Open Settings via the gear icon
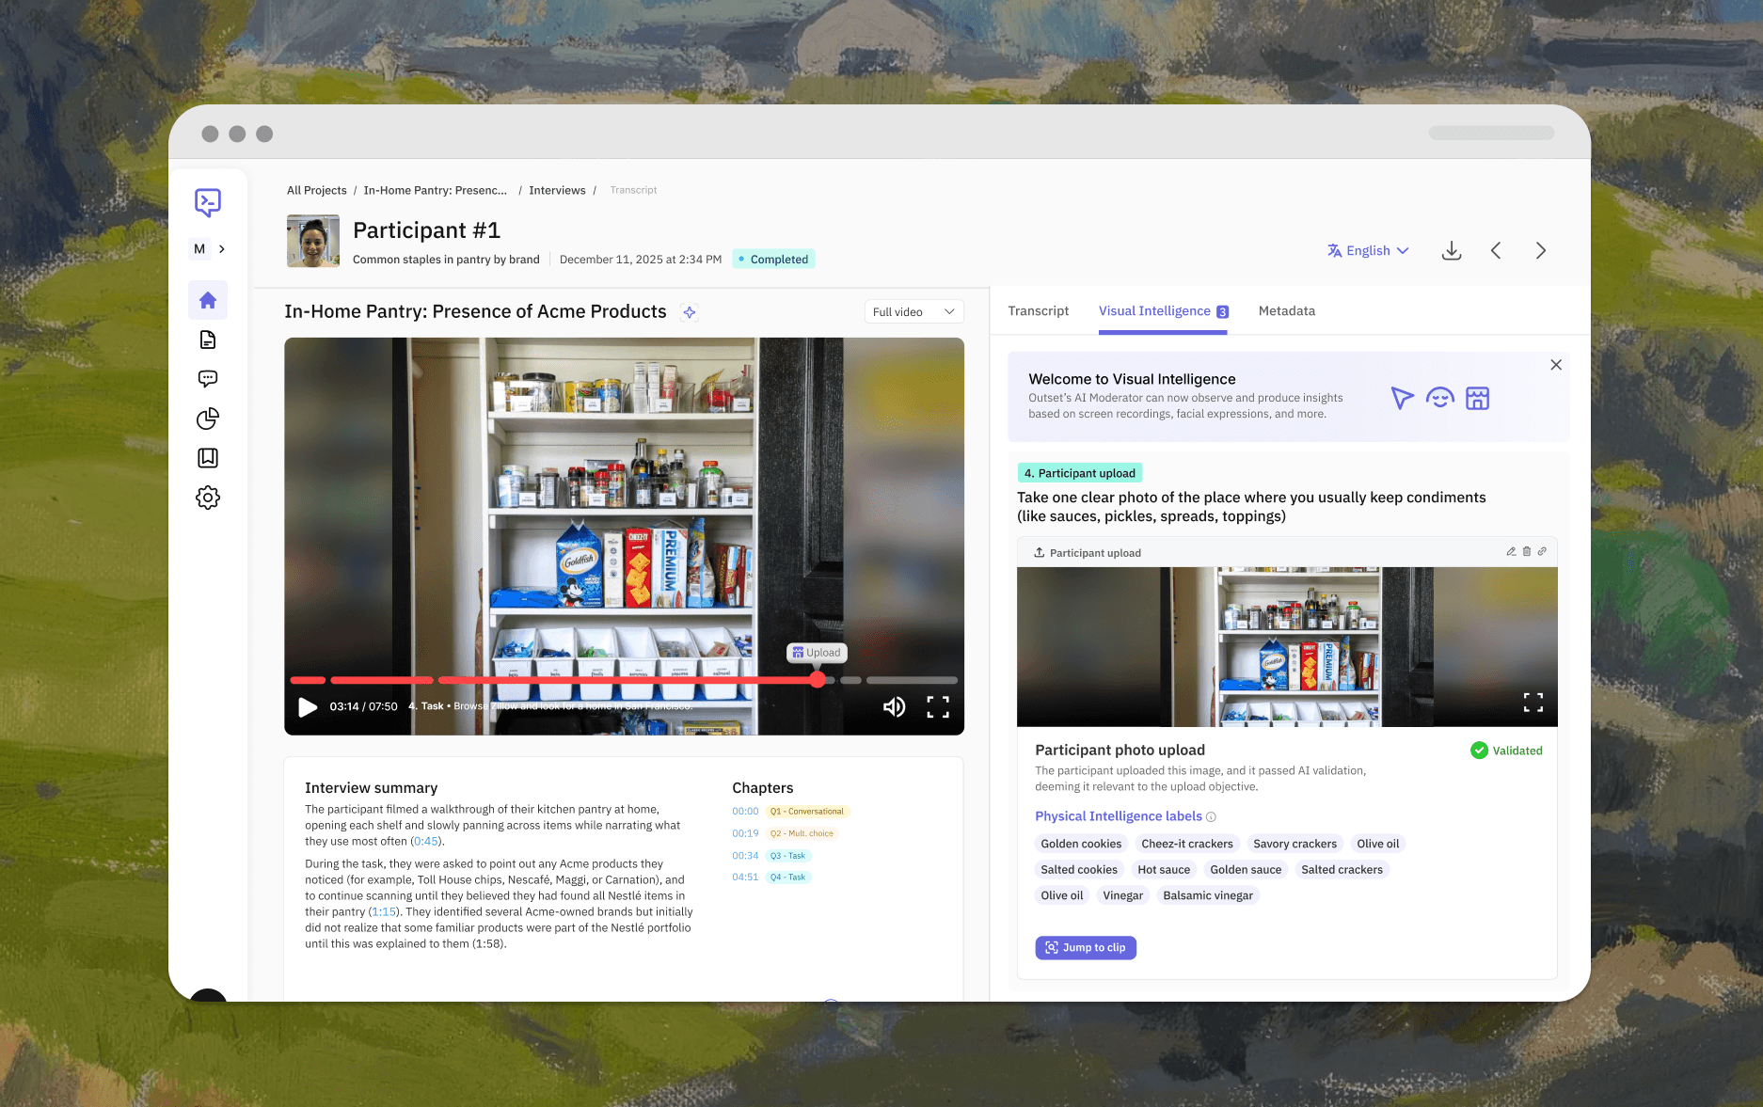The image size is (1763, 1107). (208, 498)
